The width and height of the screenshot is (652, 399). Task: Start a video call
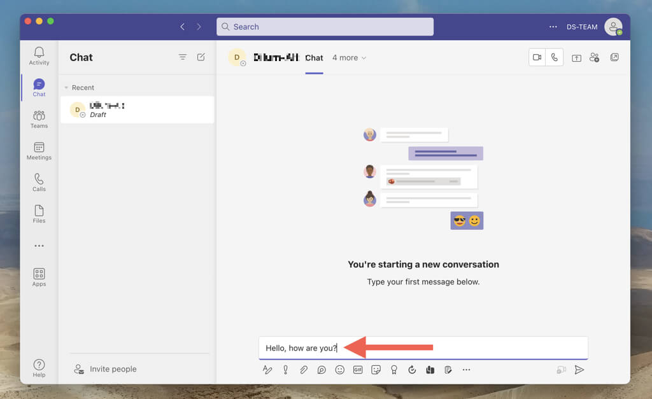pyautogui.click(x=537, y=57)
